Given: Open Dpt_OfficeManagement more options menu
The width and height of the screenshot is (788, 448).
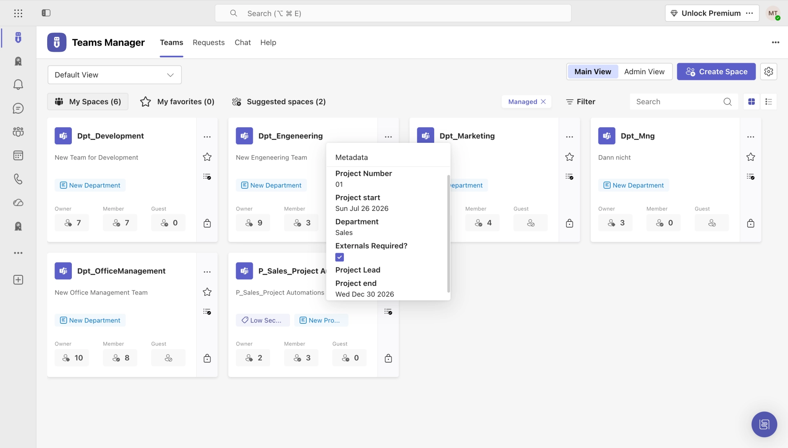Looking at the screenshot, I should click(207, 272).
